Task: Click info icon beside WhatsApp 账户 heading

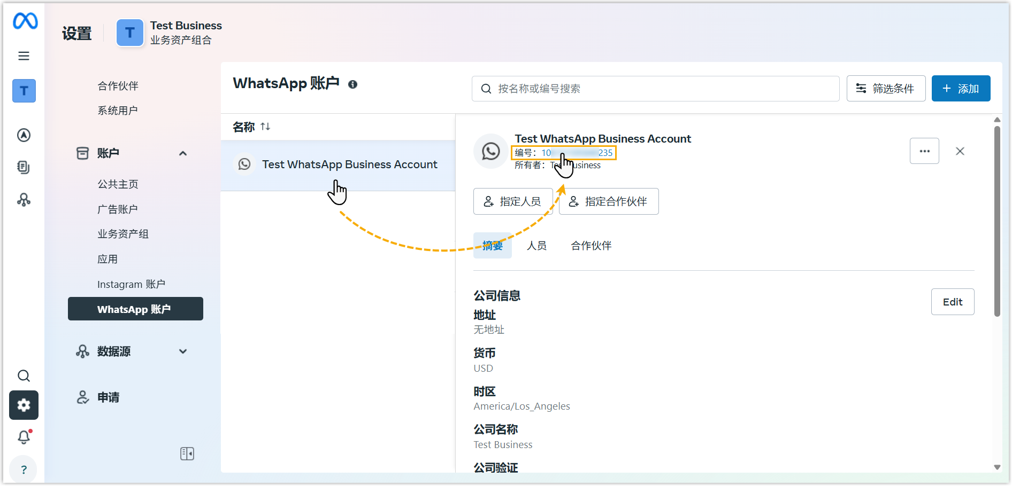Action: (352, 84)
